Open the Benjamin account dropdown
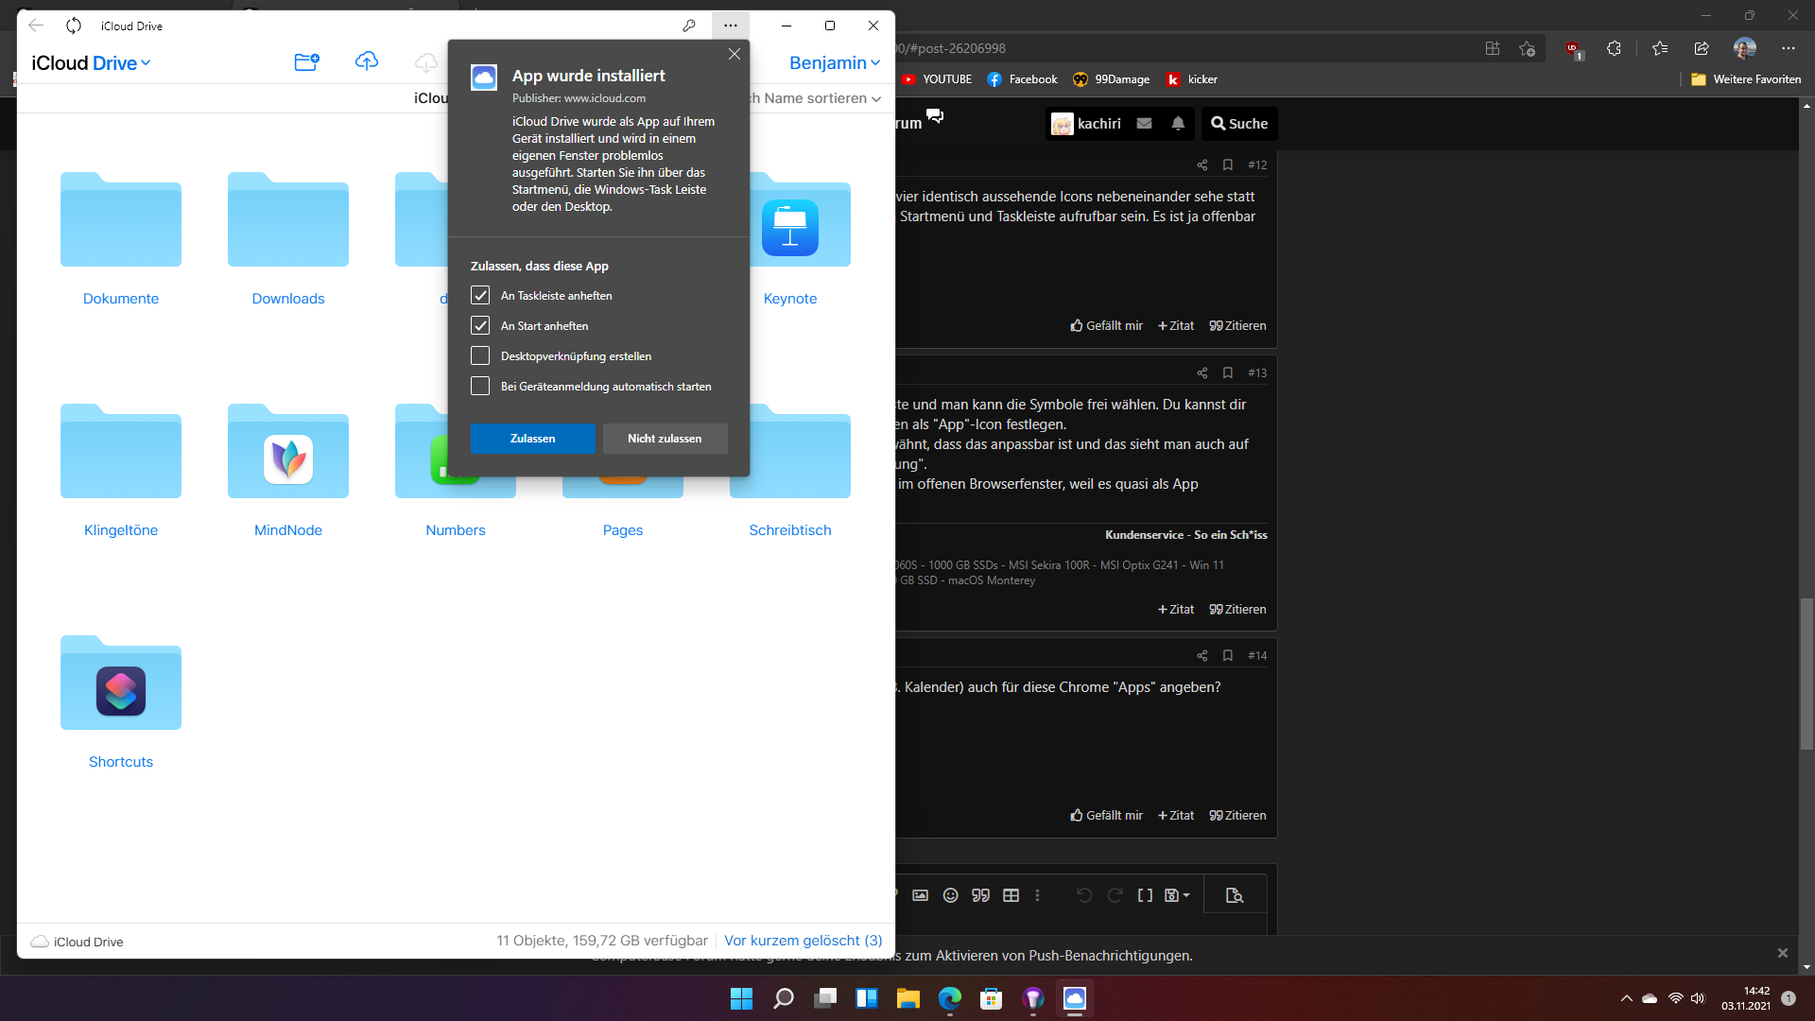1815x1021 pixels. 834,63
